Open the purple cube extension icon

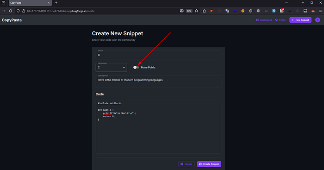tap(235, 11)
